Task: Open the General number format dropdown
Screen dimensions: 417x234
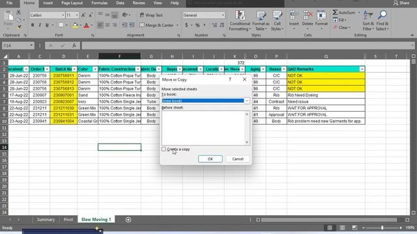Action: pos(223,15)
